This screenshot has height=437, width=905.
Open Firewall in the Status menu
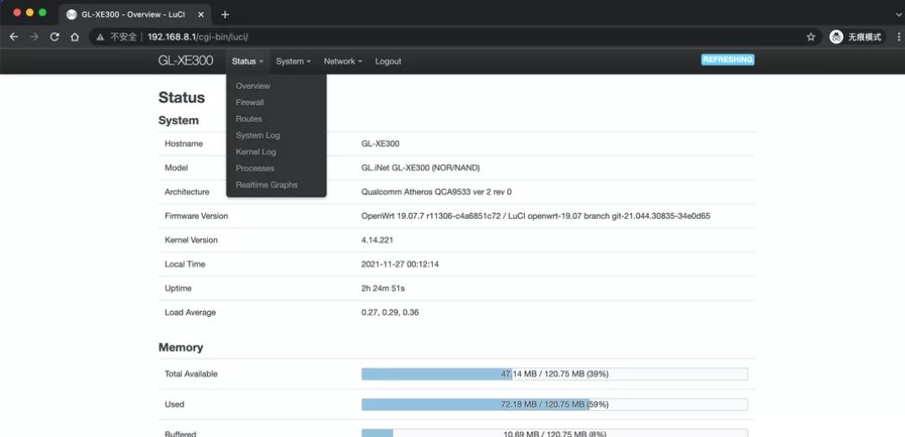coord(249,102)
